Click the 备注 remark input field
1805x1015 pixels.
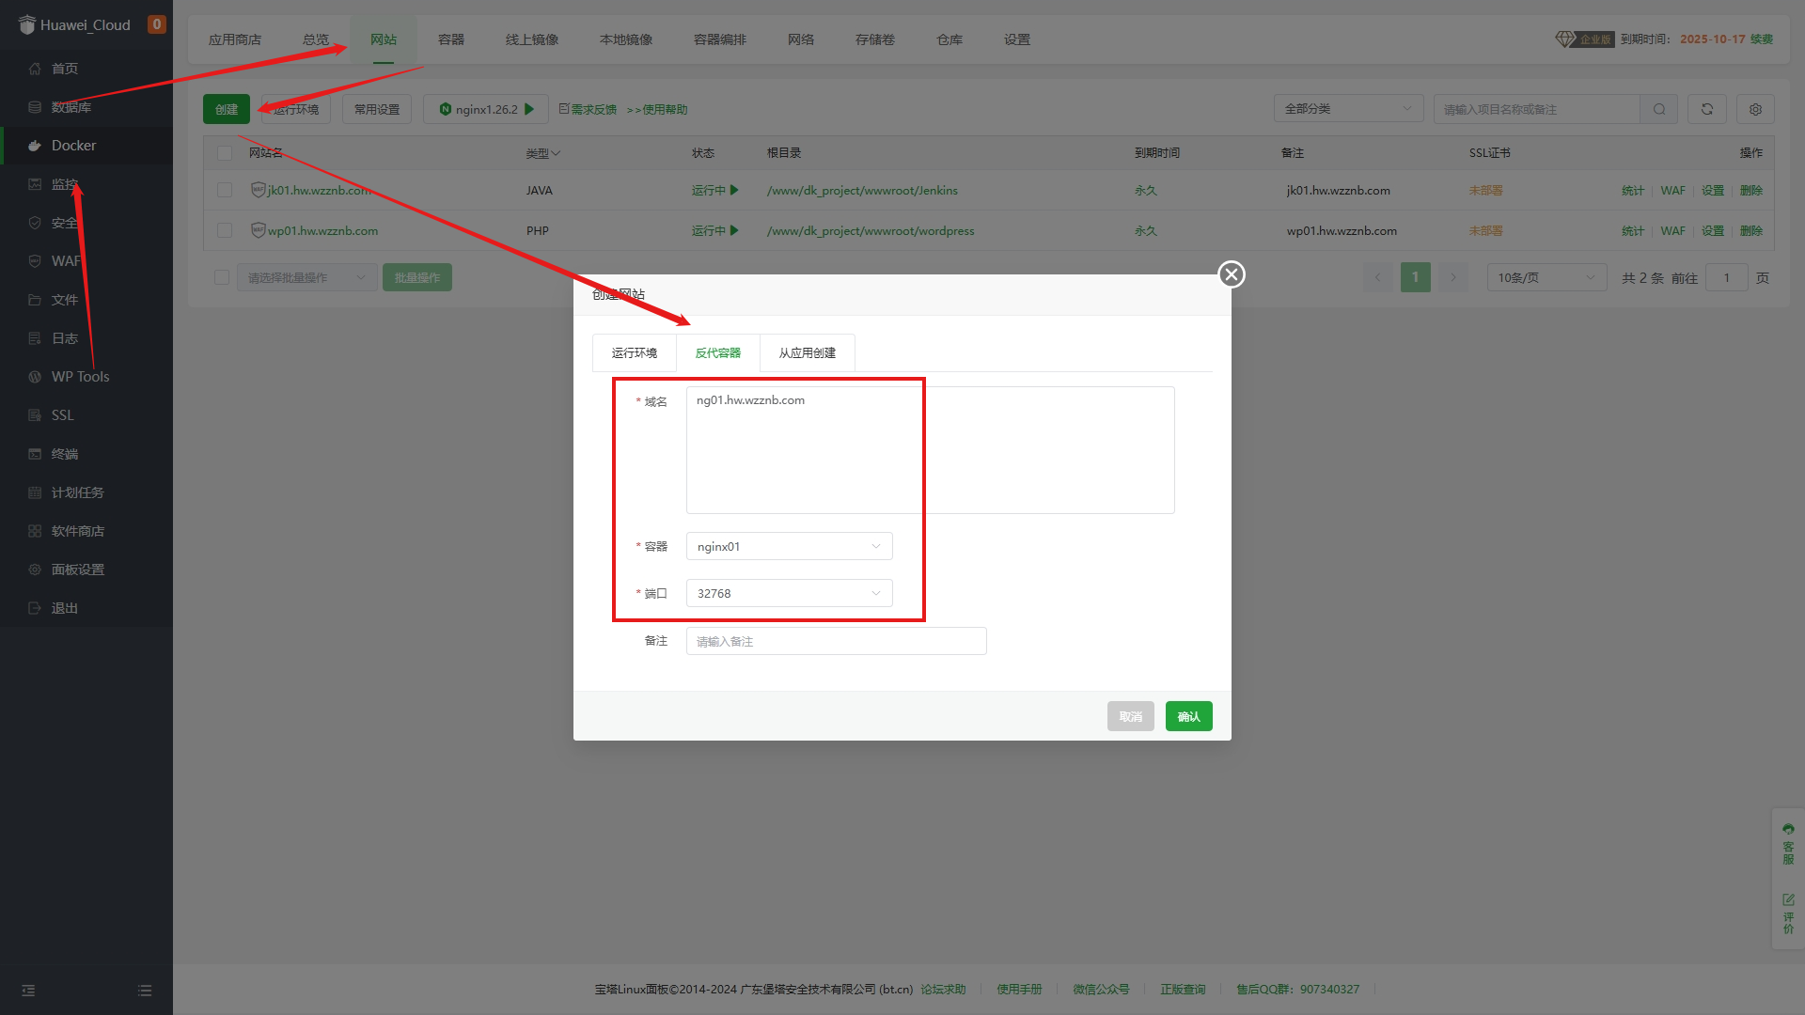(x=837, y=641)
